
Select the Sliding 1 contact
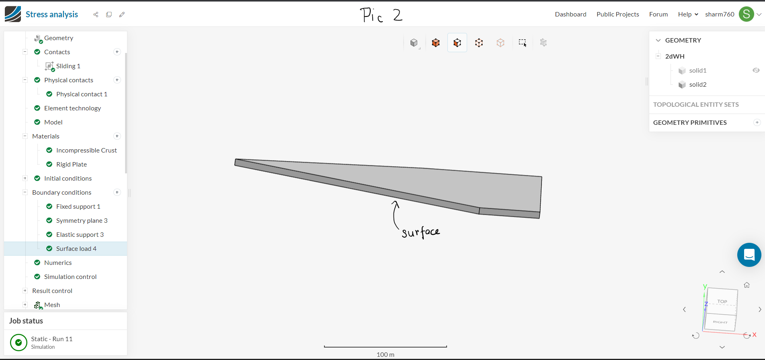[68, 66]
